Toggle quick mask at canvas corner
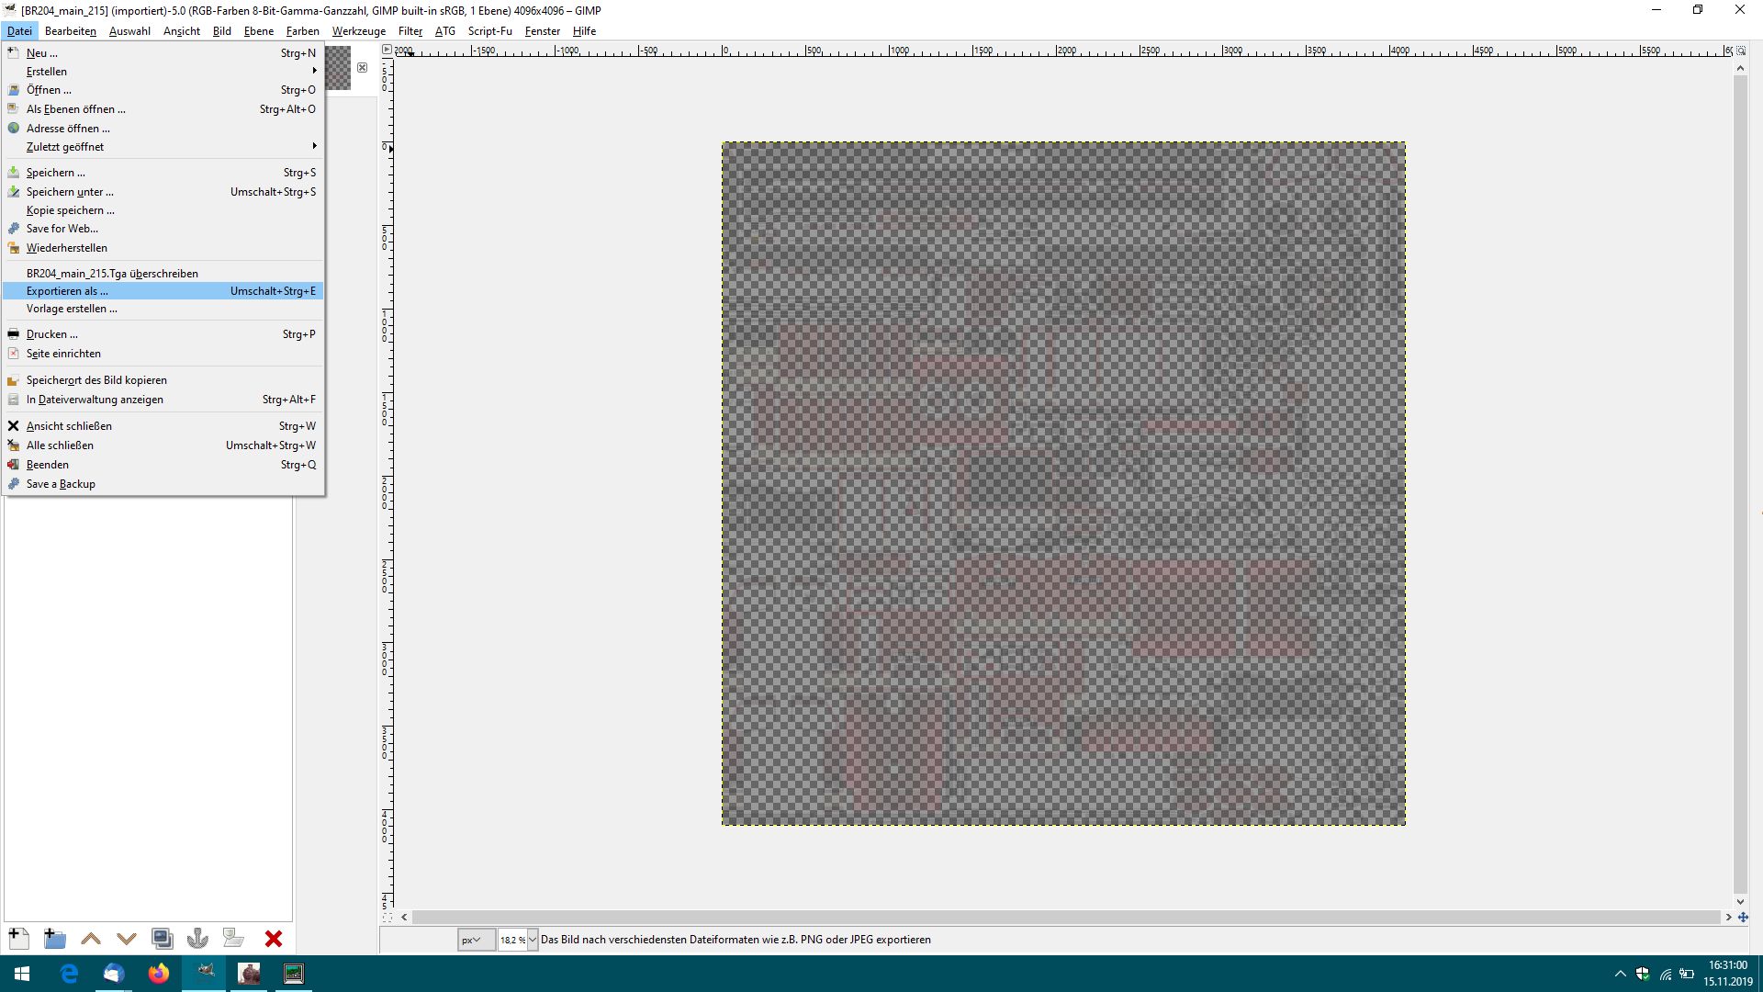This screenshot has height=992, width=1763. 387,917
